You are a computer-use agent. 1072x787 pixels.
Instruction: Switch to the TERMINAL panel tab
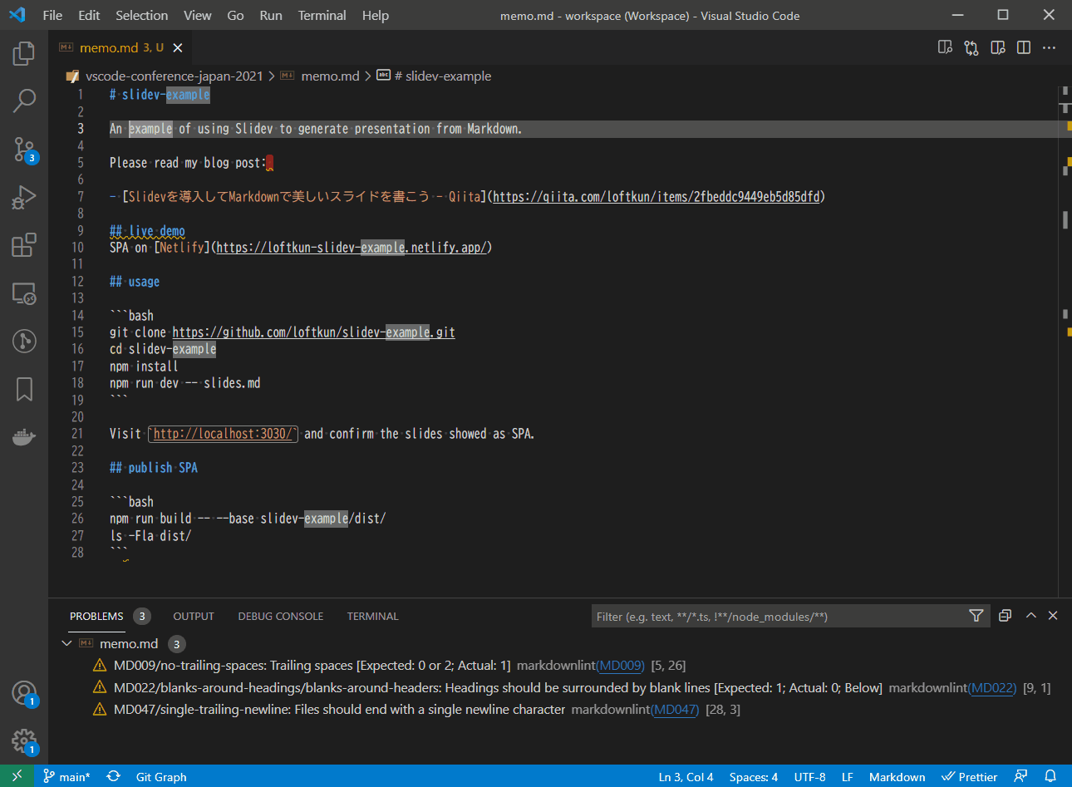(373, 616)
